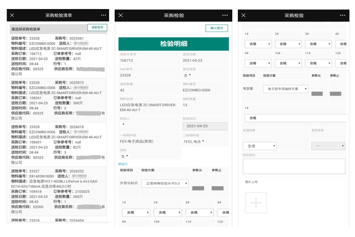Click the 检验结论 text area
The height and width of the screenshot is (237, 355).
294,166
